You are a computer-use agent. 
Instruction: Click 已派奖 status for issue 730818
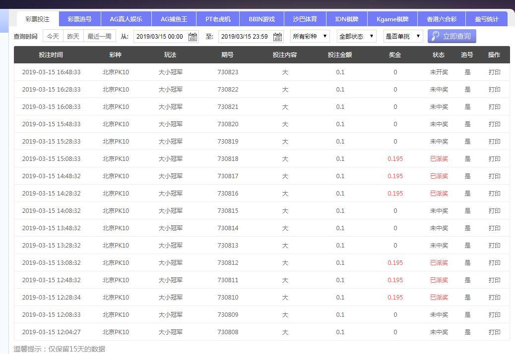coord(439,158)
